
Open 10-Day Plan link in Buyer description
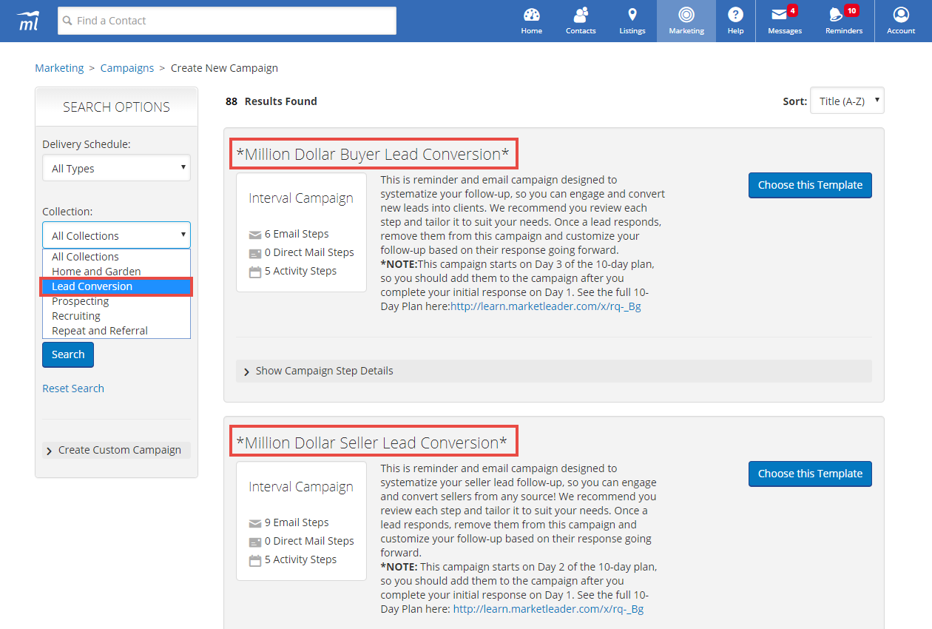[x=546, y=306]
